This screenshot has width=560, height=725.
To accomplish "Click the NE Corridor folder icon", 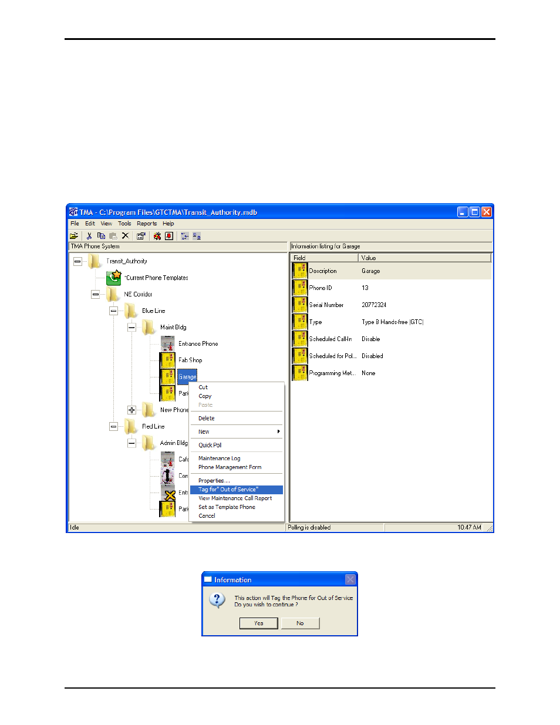I will coord(113,294).
